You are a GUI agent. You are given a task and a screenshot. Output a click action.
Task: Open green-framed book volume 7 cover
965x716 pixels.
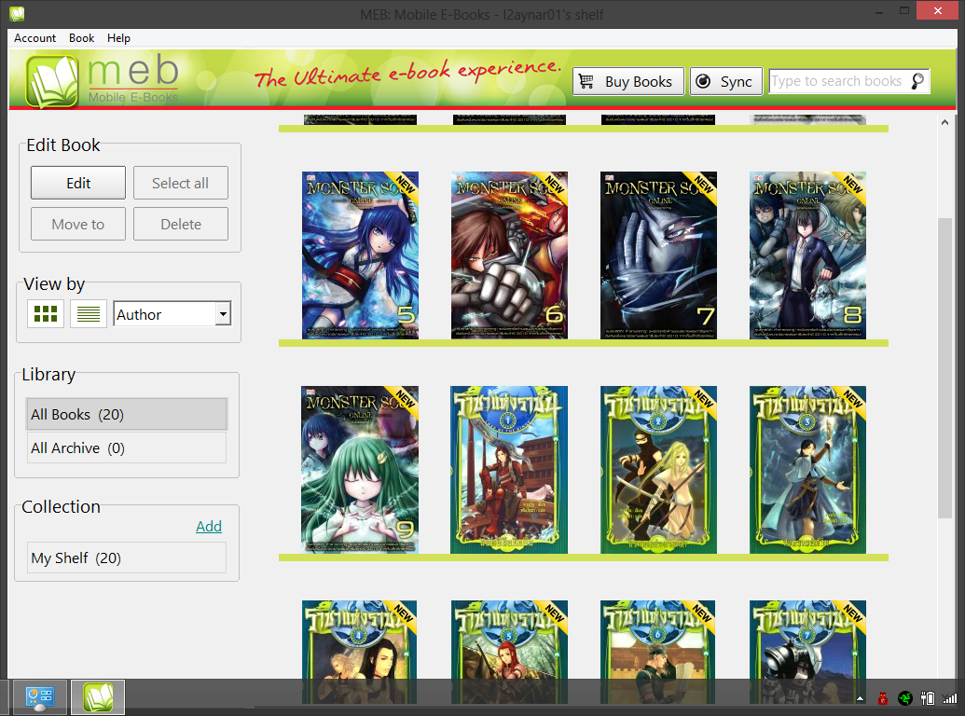(x=807, y=652)
